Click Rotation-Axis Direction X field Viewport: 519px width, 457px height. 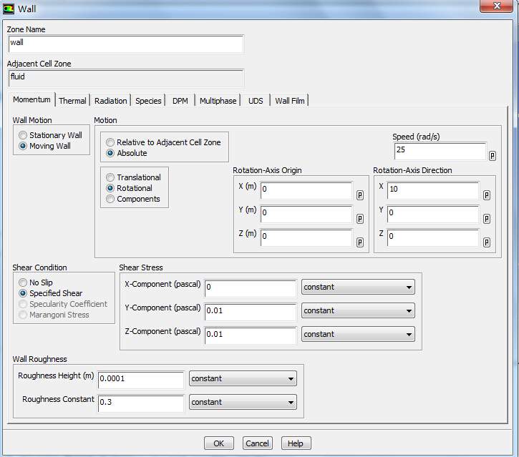click(433, 191)
